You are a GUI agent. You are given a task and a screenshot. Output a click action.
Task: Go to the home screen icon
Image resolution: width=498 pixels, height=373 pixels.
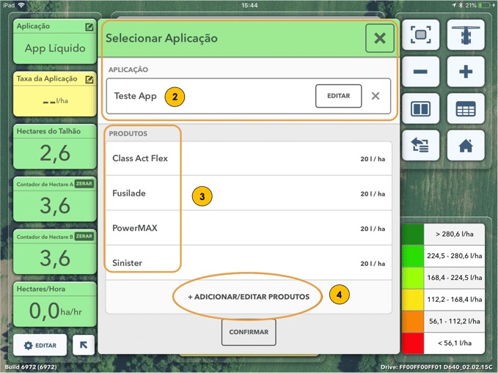pyautogui.click(x=465, y=145)
